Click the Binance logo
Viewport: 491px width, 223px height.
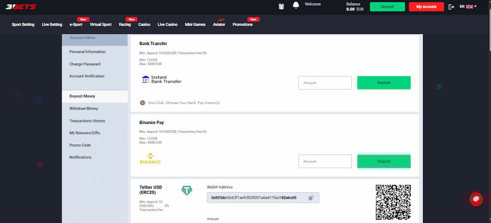[x=151, y=159]
